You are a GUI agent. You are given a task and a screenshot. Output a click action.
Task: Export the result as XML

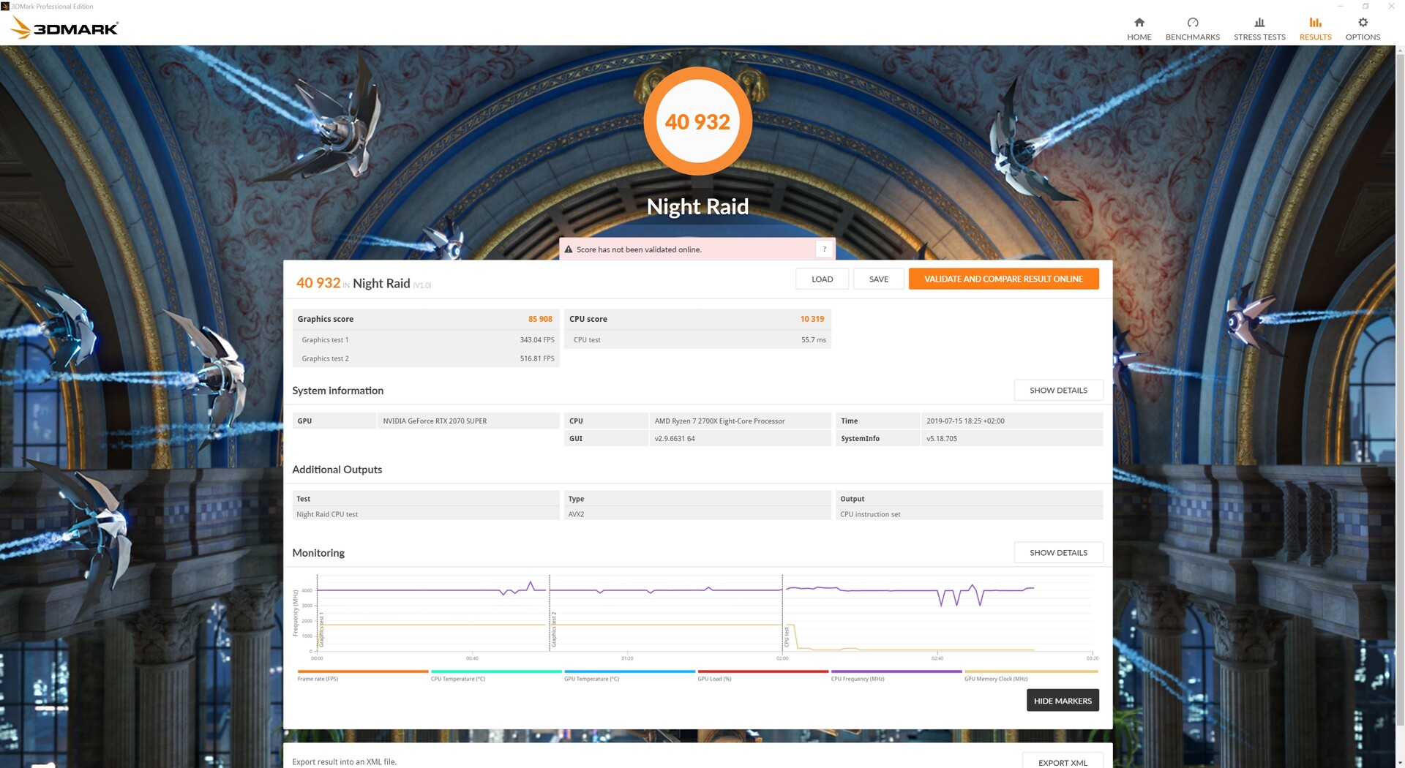pyautogui.click(x=1063, y=762)
